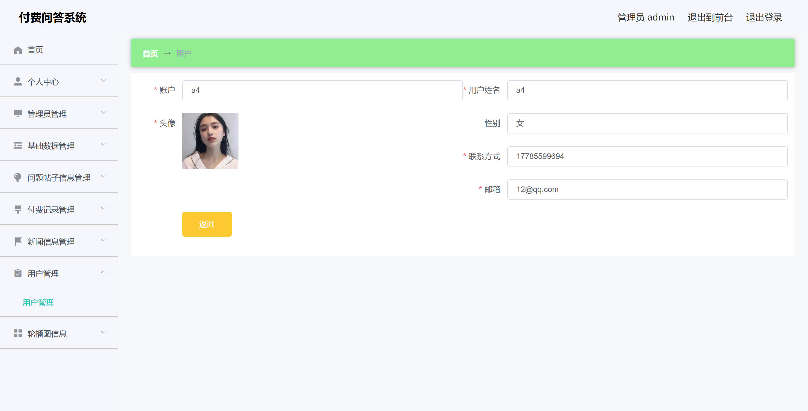This screenshot has height=411, width=808.
Task: Click the monitor icon beside 管理员管理
Action: (x=18, y=114)
